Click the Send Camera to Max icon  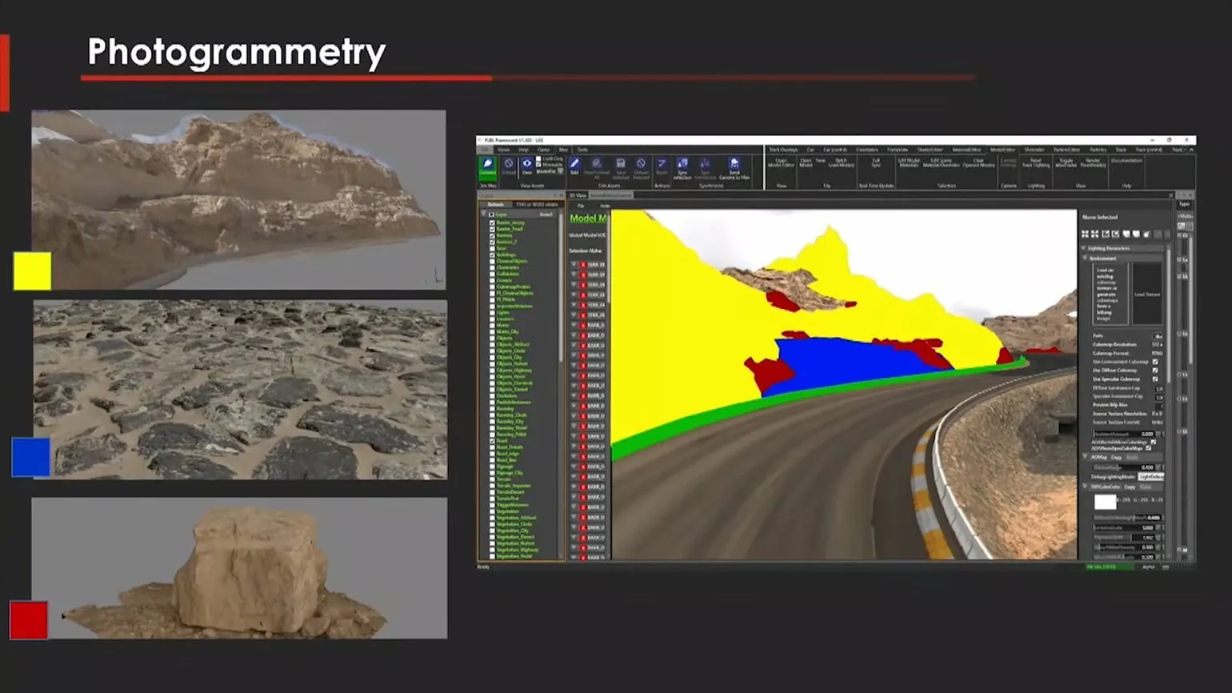[734, 166]
